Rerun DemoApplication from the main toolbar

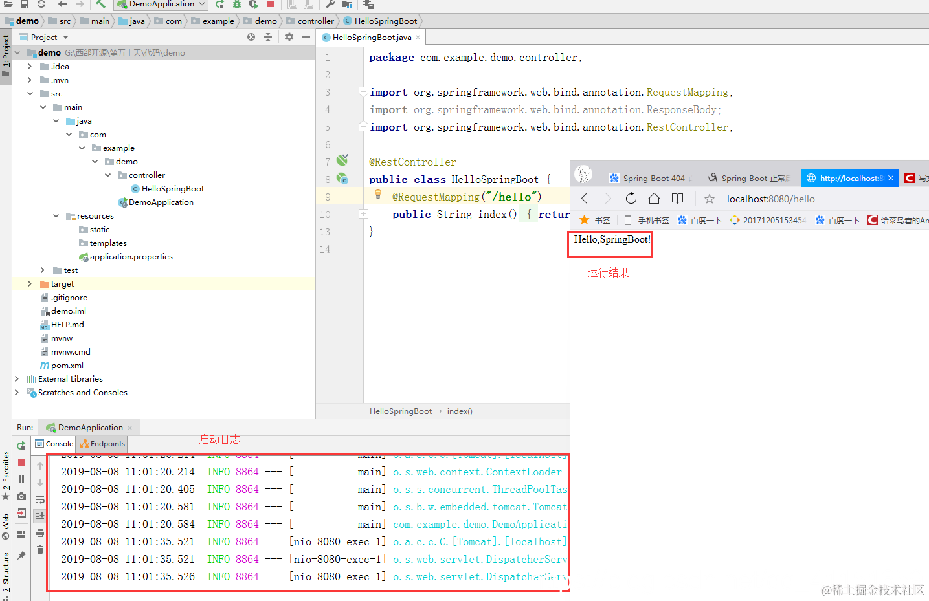(219, 4)
